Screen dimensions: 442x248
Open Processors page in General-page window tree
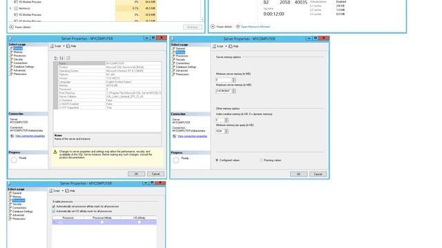point(20,56)
